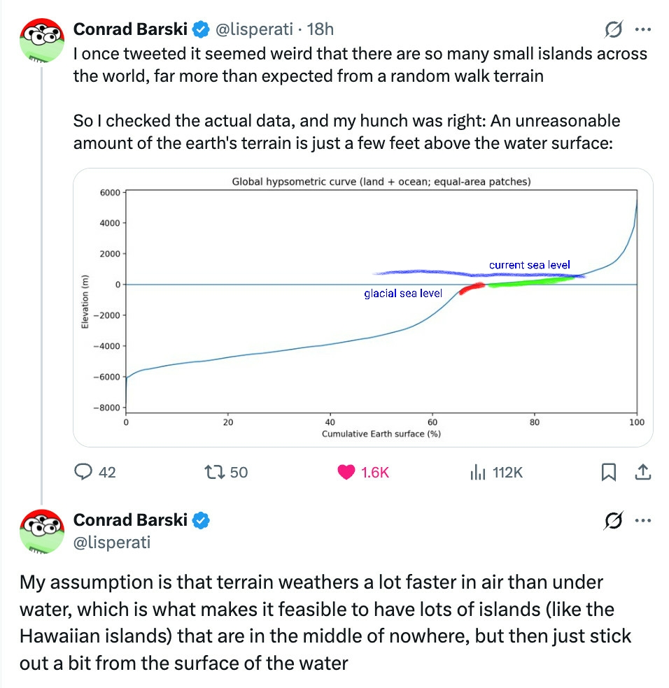Open the view analytics bar chart icon

[478, 473]
